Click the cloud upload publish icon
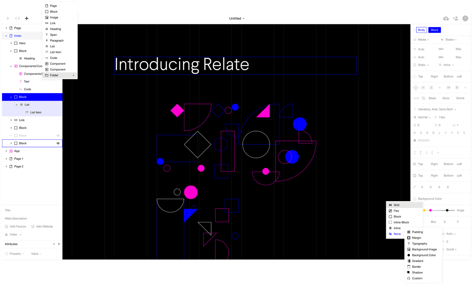 click(x=446, y=18)
